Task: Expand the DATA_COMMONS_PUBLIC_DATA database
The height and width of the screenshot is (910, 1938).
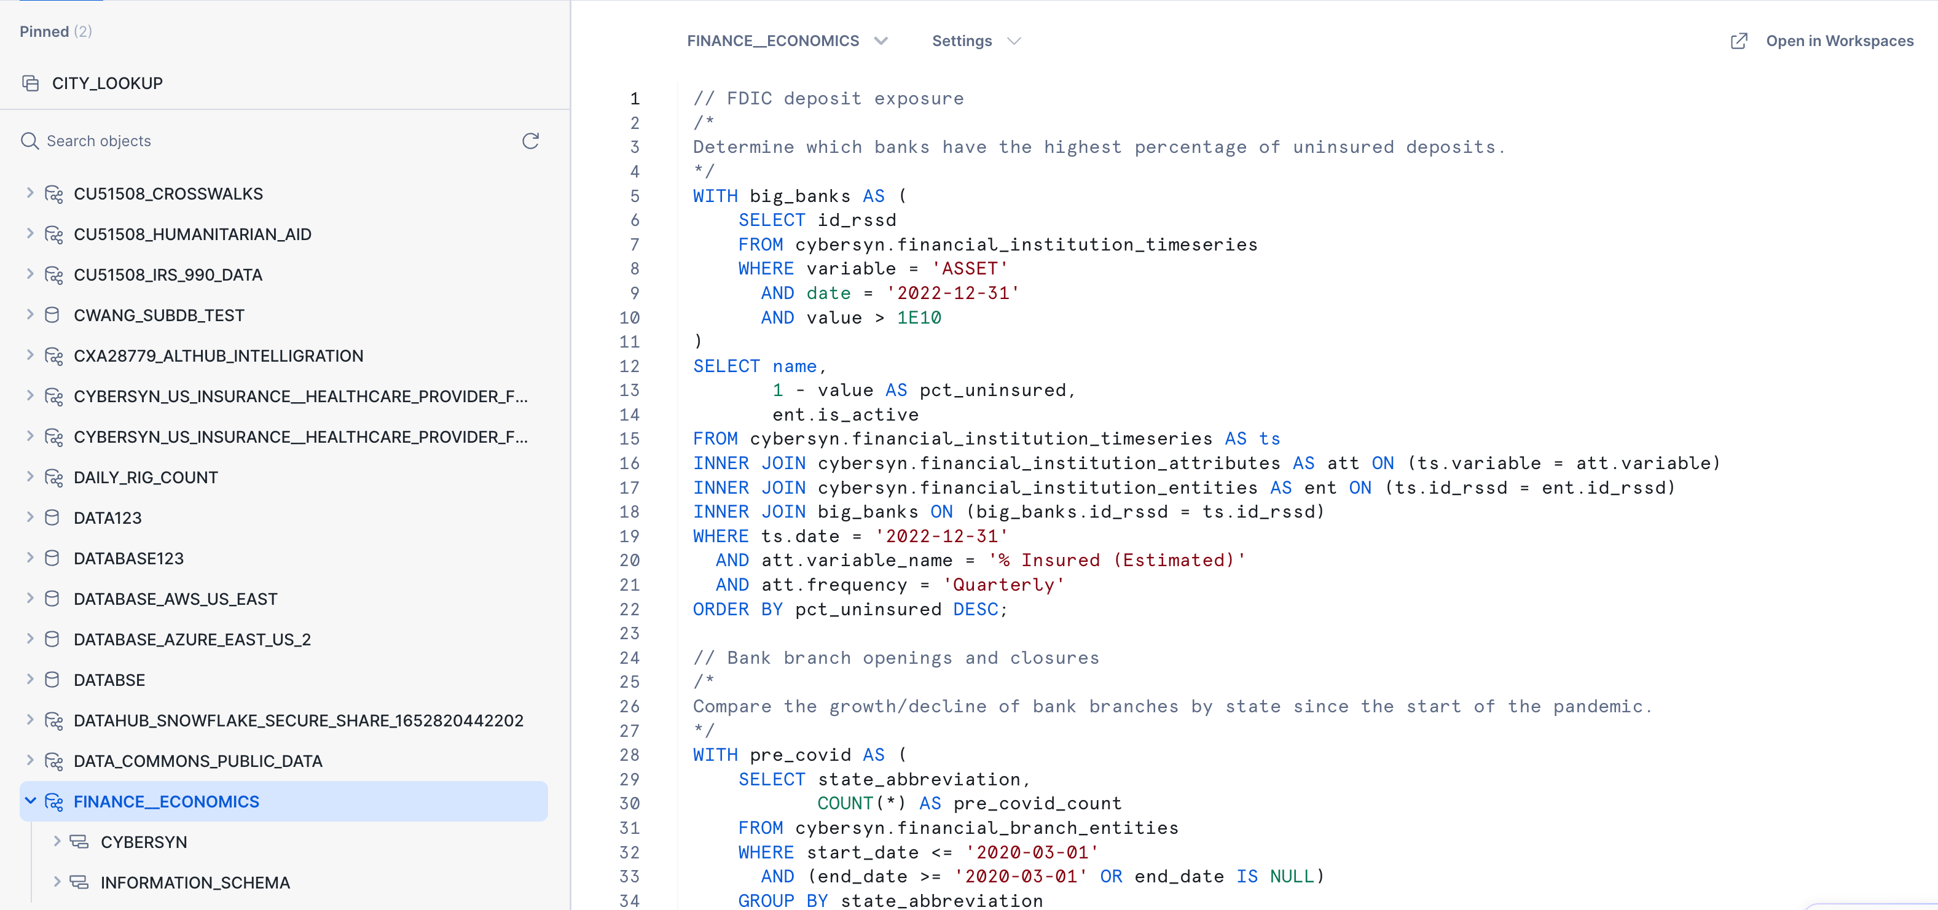Action: [30, 760]
